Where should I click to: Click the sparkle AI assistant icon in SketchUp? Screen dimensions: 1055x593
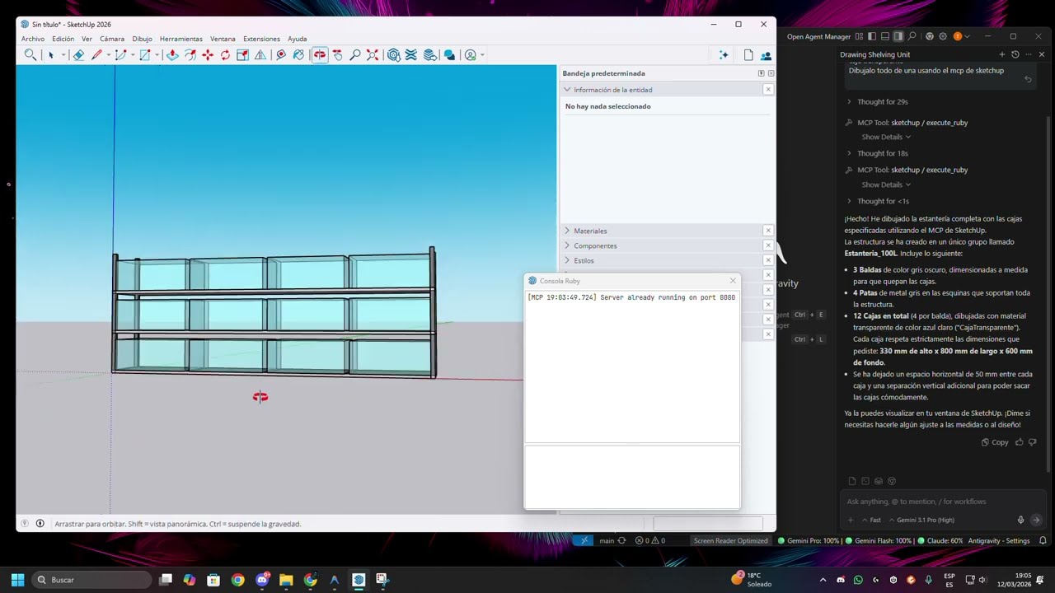(724, 55)
